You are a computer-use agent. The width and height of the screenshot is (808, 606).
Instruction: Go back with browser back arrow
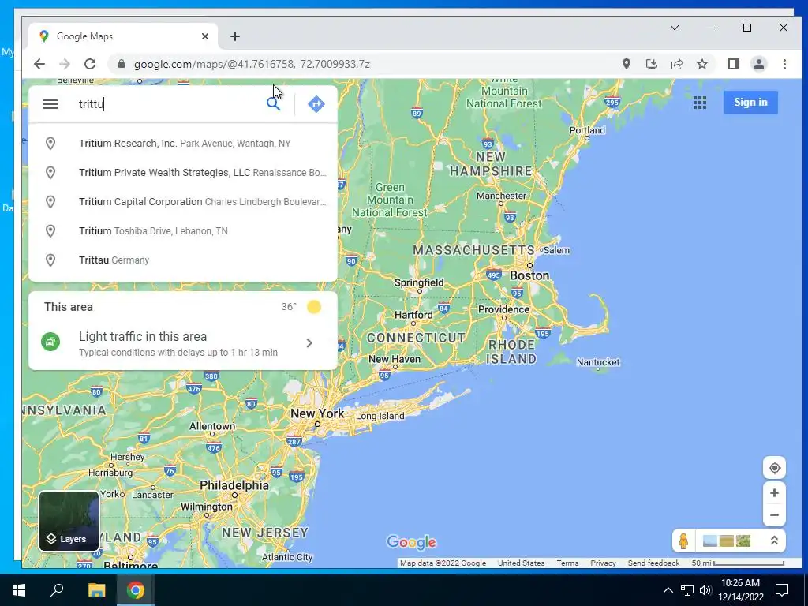[39, 64]
